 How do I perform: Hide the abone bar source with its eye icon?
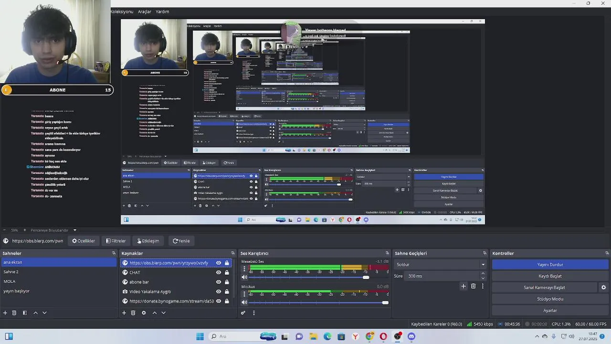tap(219, 282)
